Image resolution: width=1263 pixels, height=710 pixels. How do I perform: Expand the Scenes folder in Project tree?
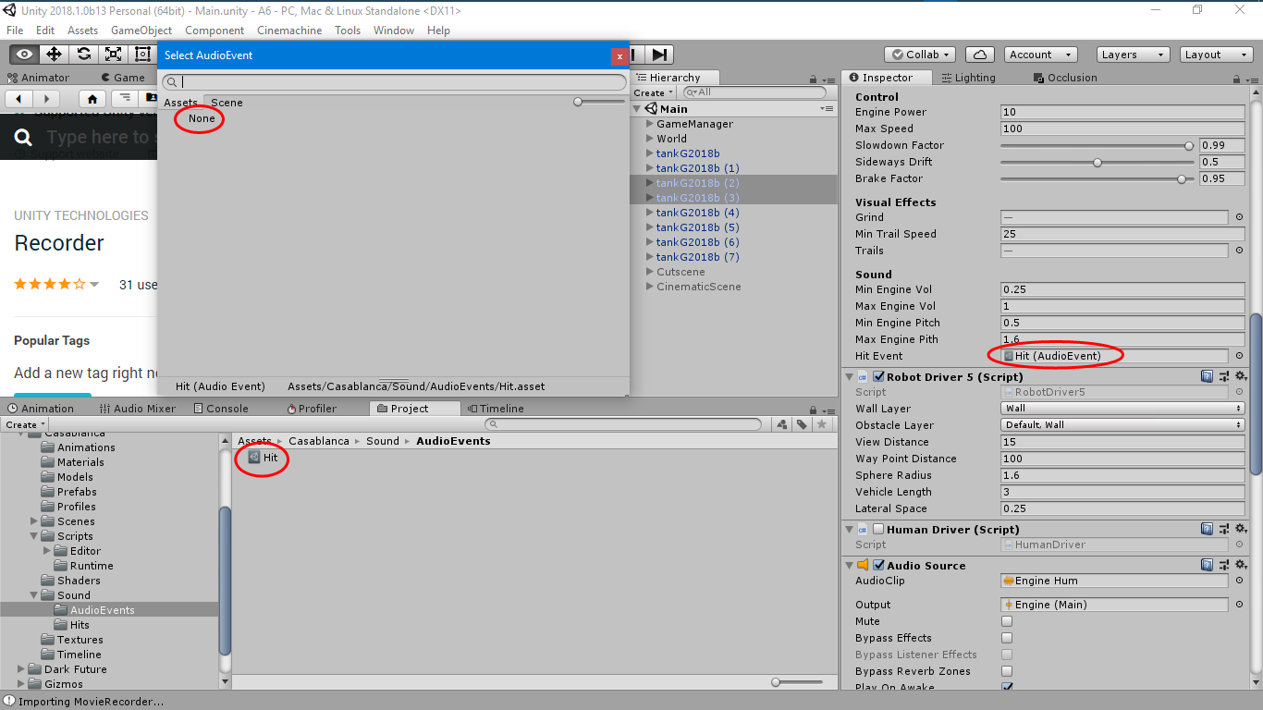click(x=34, y=521)
